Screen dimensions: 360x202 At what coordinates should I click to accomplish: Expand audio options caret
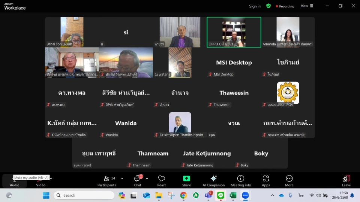pos(51,178)
